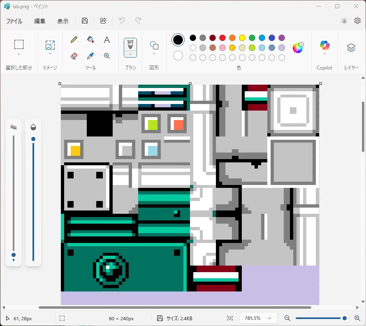Open the Edit colors wheel
This screenshot has width=366, height=326.
click(298, 48)
